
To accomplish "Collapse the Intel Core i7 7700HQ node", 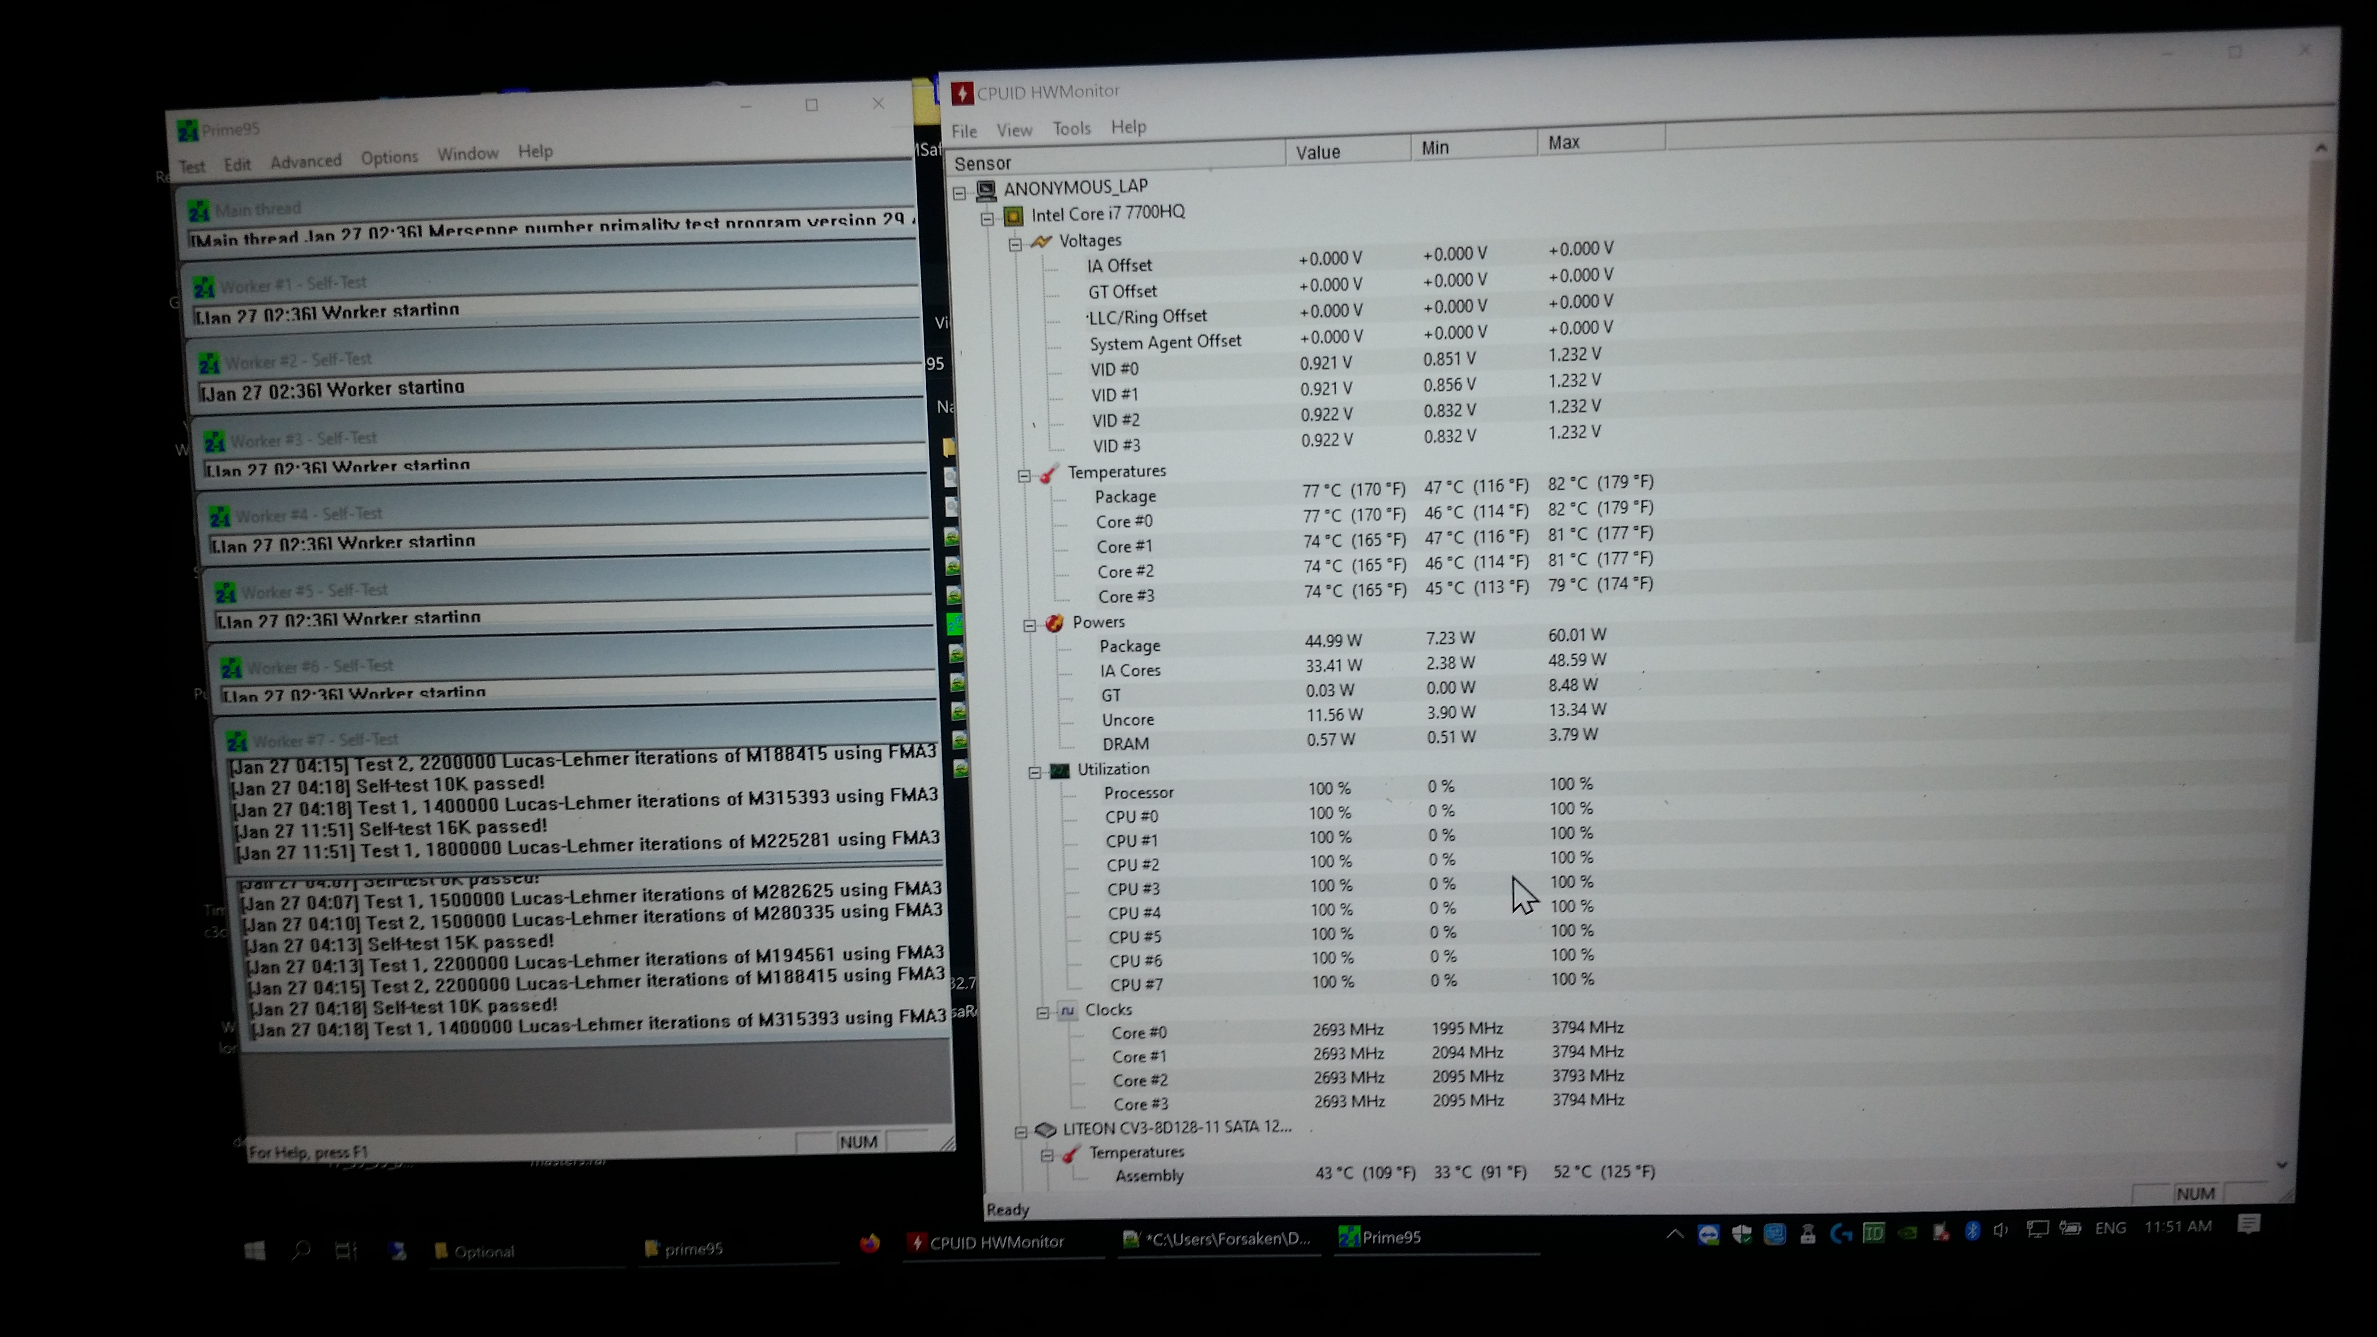I will click(x=986, y=219).
